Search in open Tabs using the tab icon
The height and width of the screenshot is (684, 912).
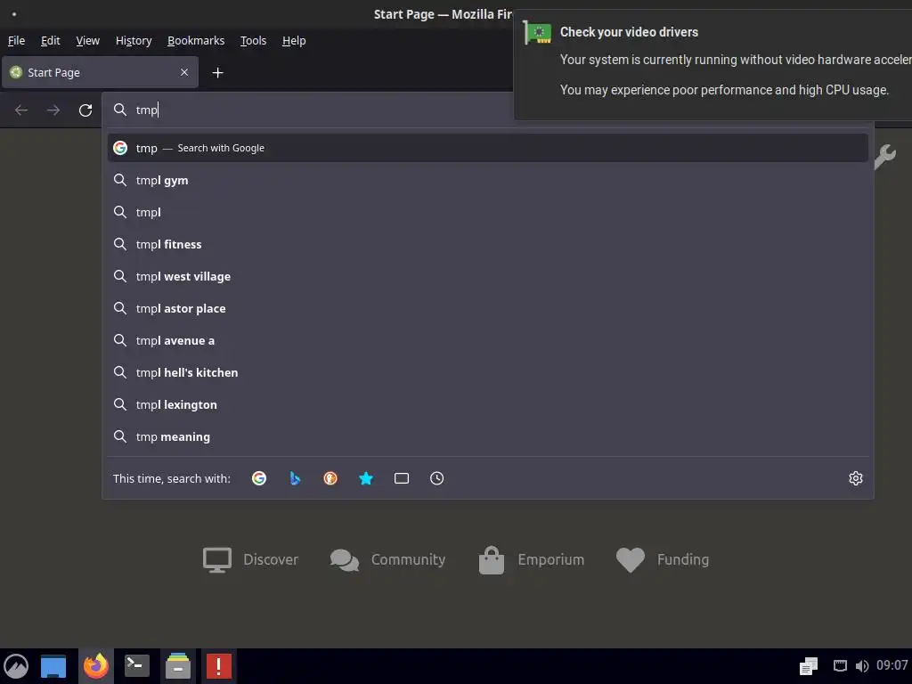coord(402,478)
